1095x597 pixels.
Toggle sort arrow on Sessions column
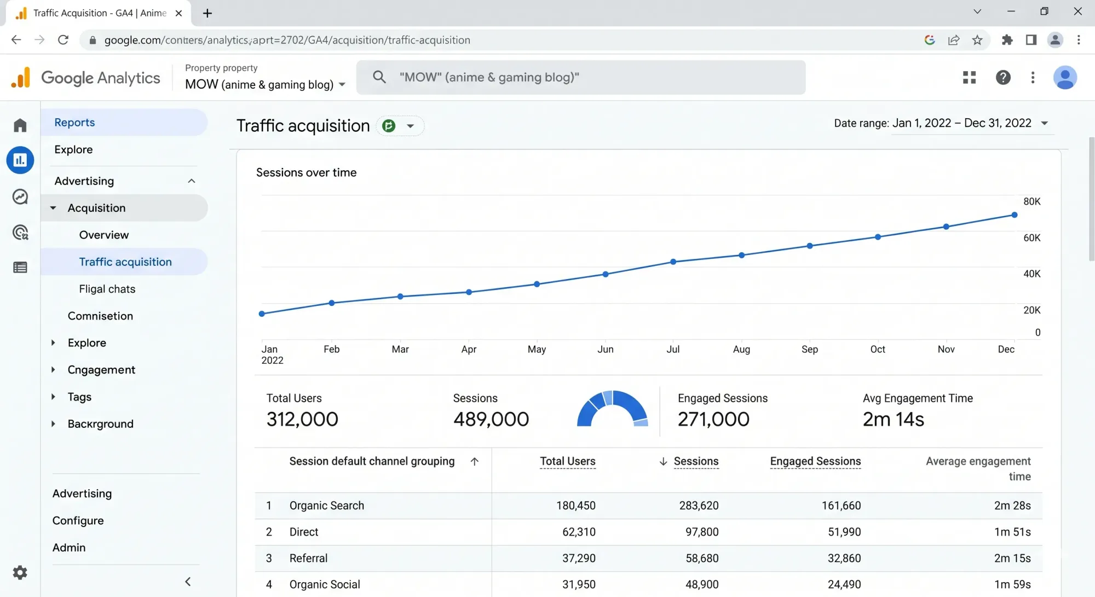pos(663,462)
